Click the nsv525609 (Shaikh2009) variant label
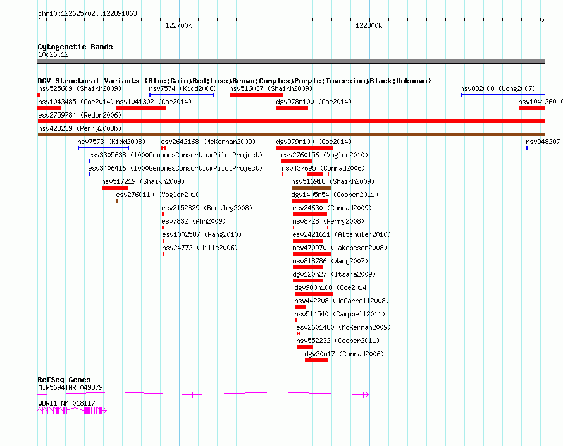This screenshot has height=446, width=563. pos(80,88)
